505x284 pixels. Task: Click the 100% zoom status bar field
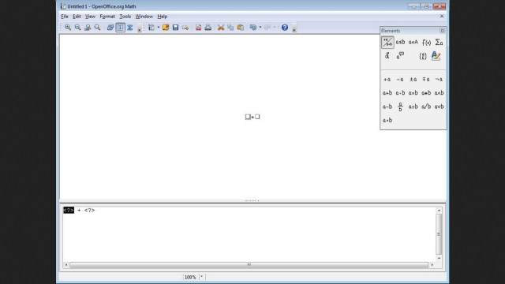[190, 277]
